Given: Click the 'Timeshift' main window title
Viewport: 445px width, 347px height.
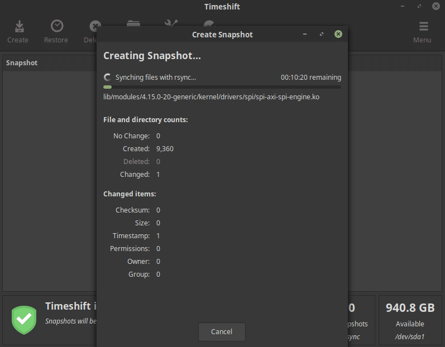Looking at the screenshot, I should (222, 7).
